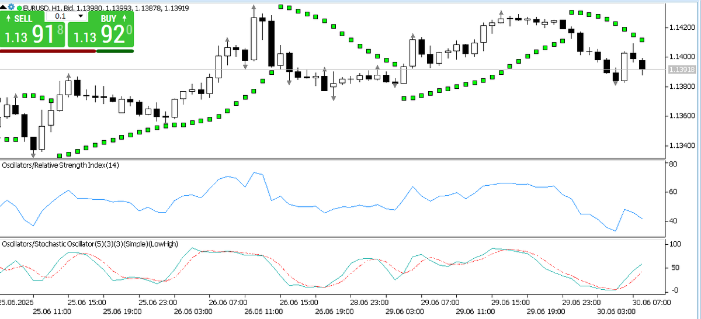Click the RSI scale value 60
This screenshot has width=701, height=319.
(672, 192)
